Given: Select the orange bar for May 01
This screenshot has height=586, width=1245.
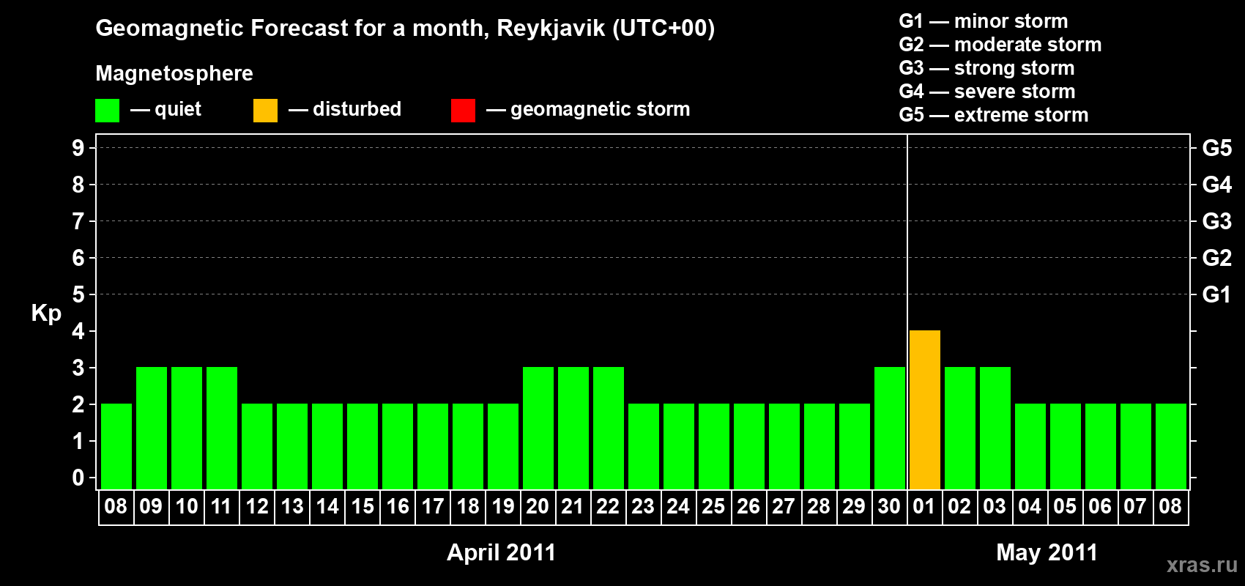Looking at the screenshot, I should [x=925, y=410].
